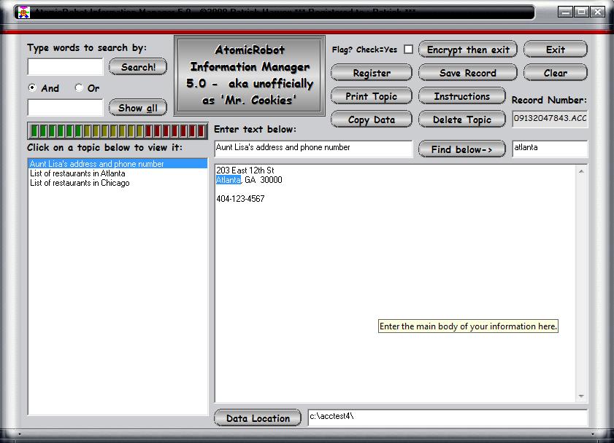This screenshot has height=443, width=614.
Task: Open the Instructions
Action: click(461, 95)
